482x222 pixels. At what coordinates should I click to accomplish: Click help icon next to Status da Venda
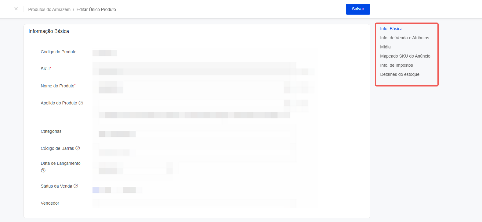76,186
